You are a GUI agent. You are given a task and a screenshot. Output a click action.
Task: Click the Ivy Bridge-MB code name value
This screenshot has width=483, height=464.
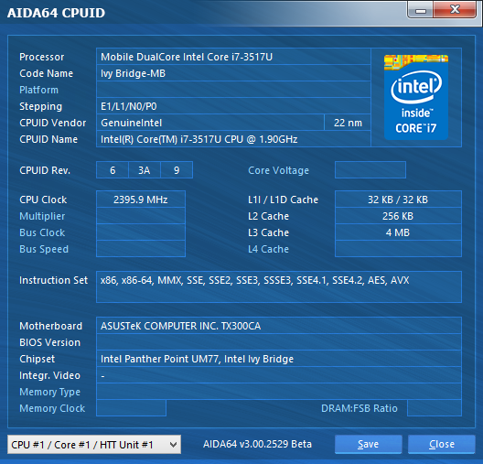click(x=233, y=73)
